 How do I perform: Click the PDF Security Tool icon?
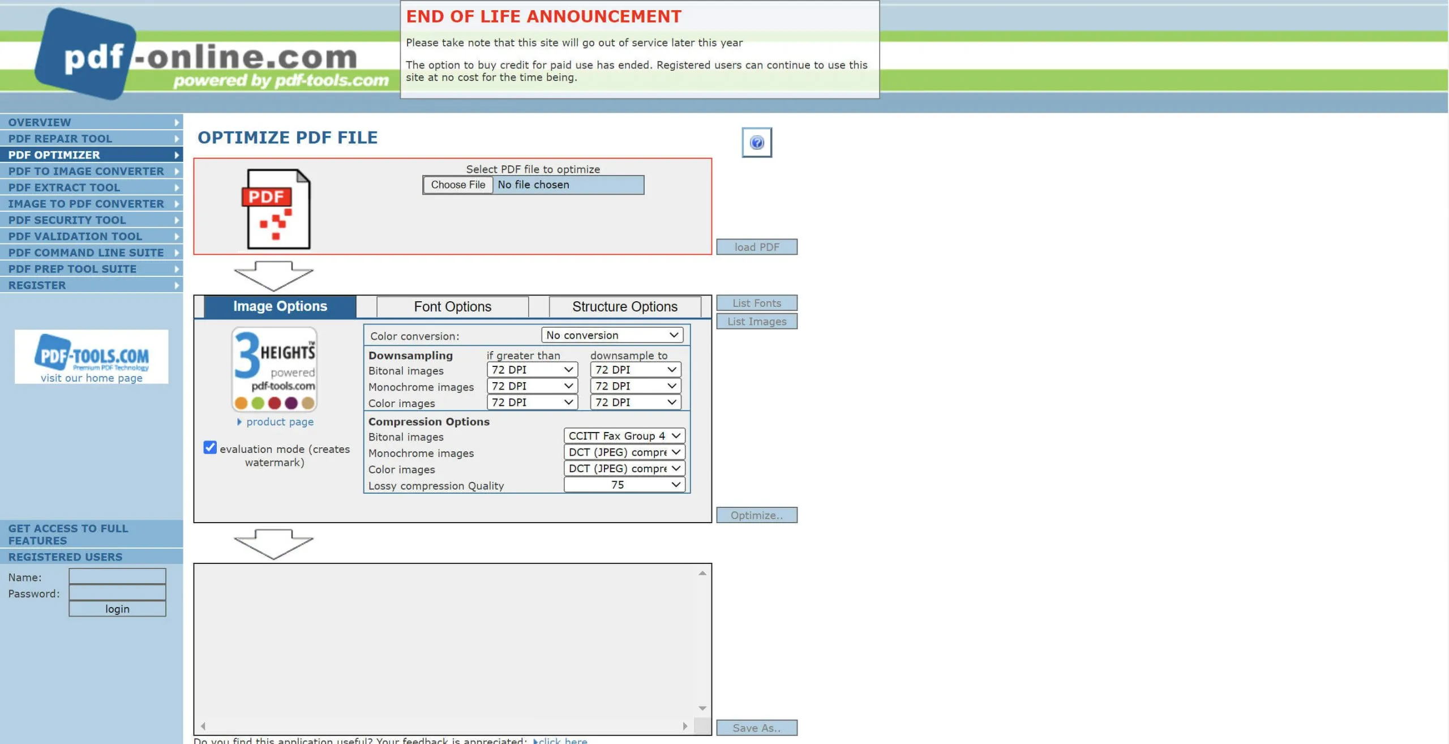pyautogui.click(x=91, y=219)
